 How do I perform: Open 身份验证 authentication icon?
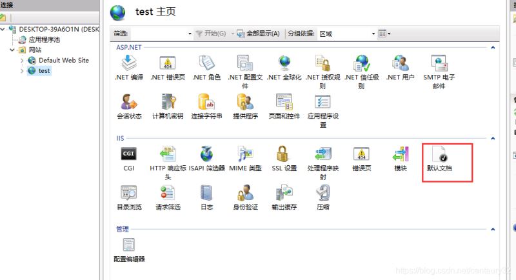click(245, 197)
